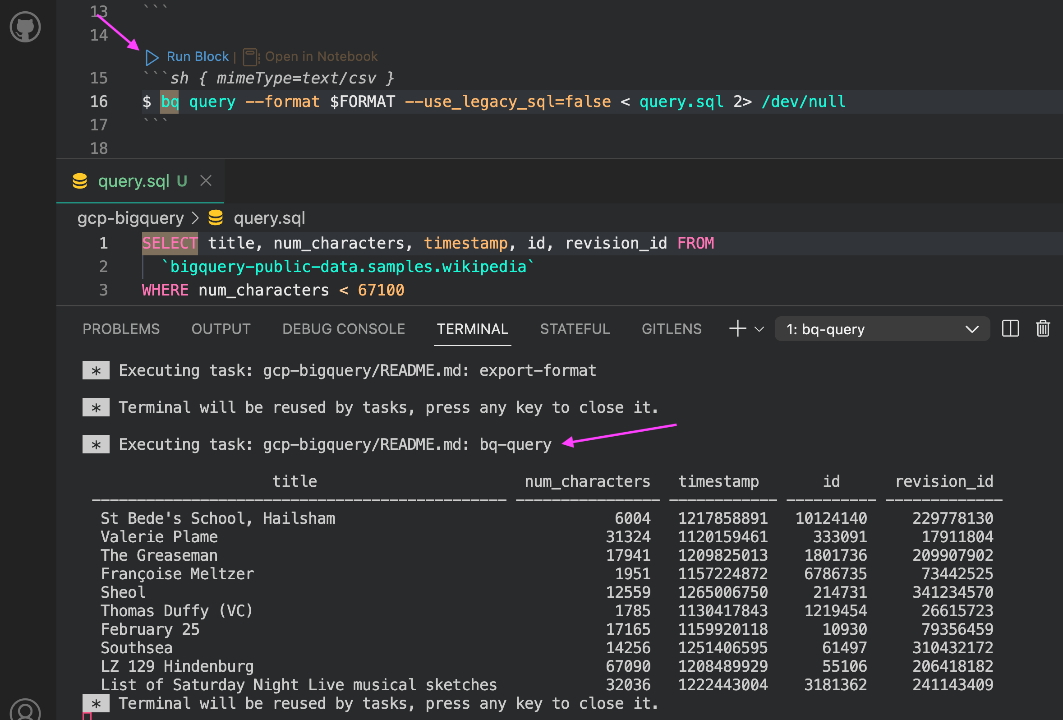
Task: Click the num_characters column header
Action: coord(587,482)
